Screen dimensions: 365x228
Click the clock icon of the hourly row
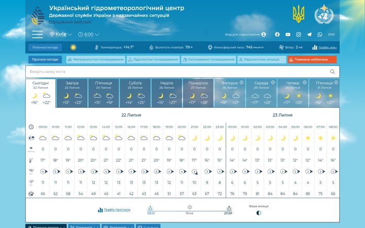click(x=31, y=127)
